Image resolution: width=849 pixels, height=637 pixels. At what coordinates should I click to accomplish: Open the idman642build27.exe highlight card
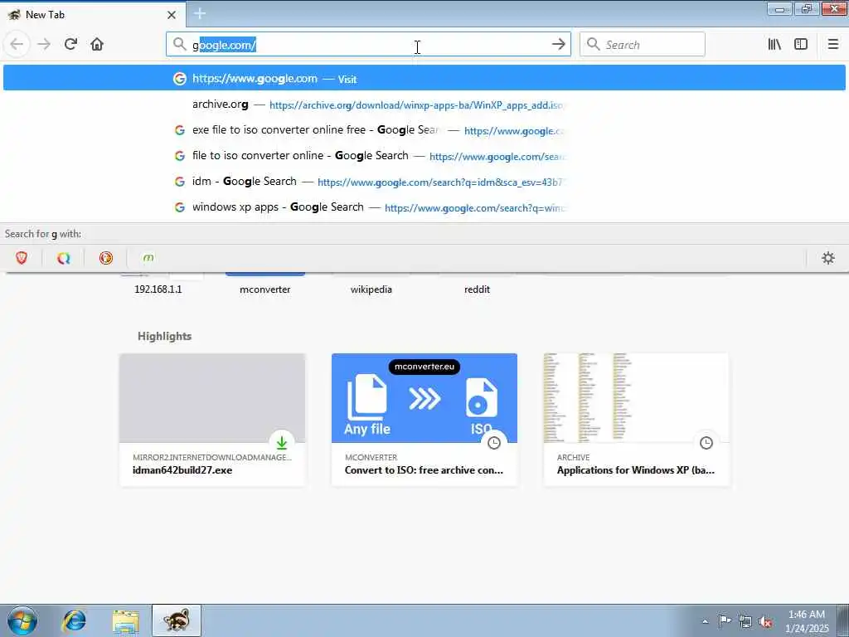212,420
